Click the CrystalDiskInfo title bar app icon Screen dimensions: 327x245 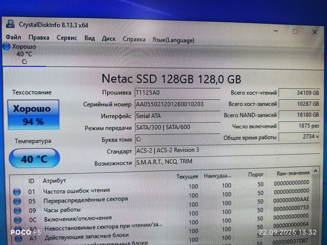pyautogui.click(x=10, y=24)
